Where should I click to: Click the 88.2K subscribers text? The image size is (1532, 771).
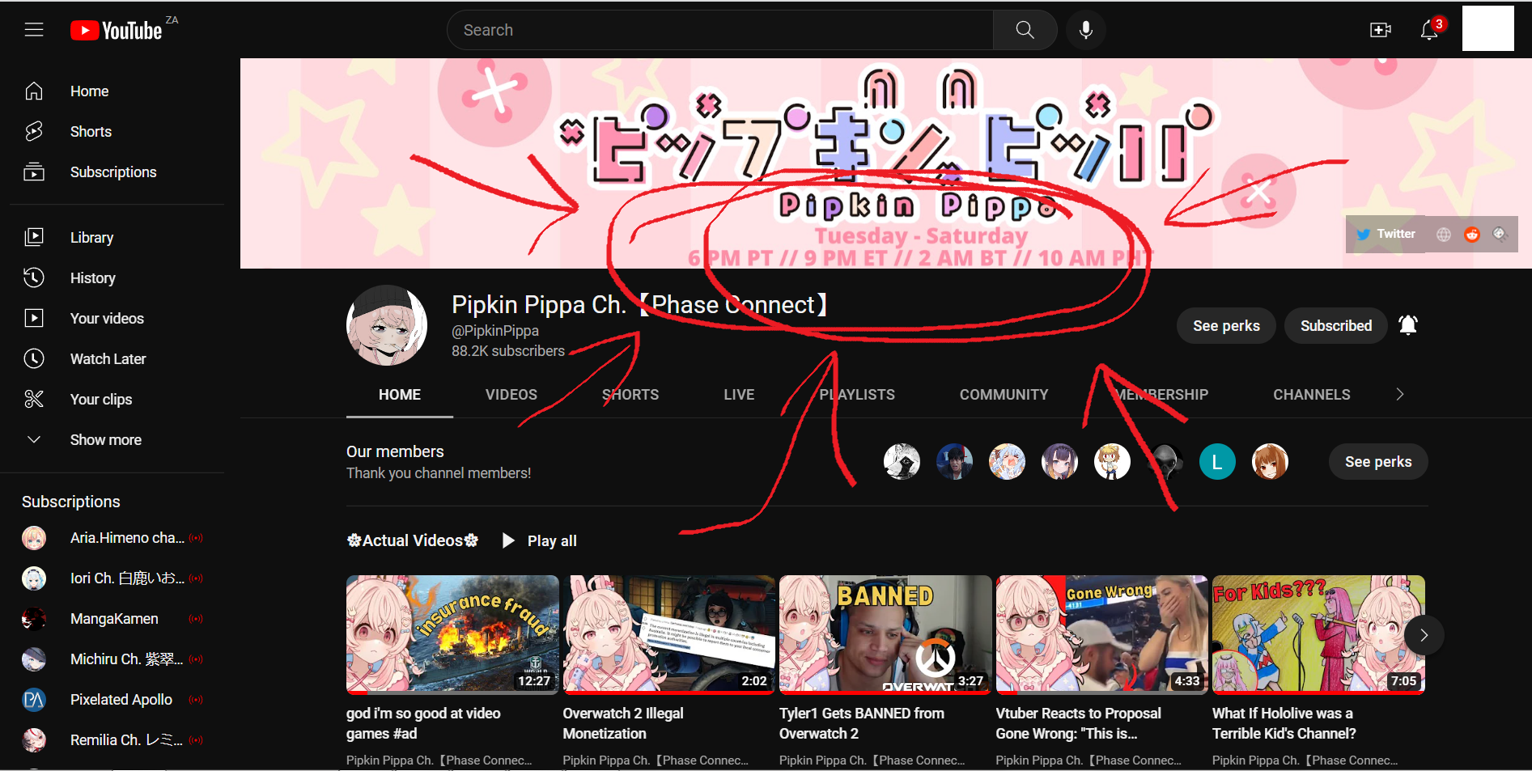point(508,351)
